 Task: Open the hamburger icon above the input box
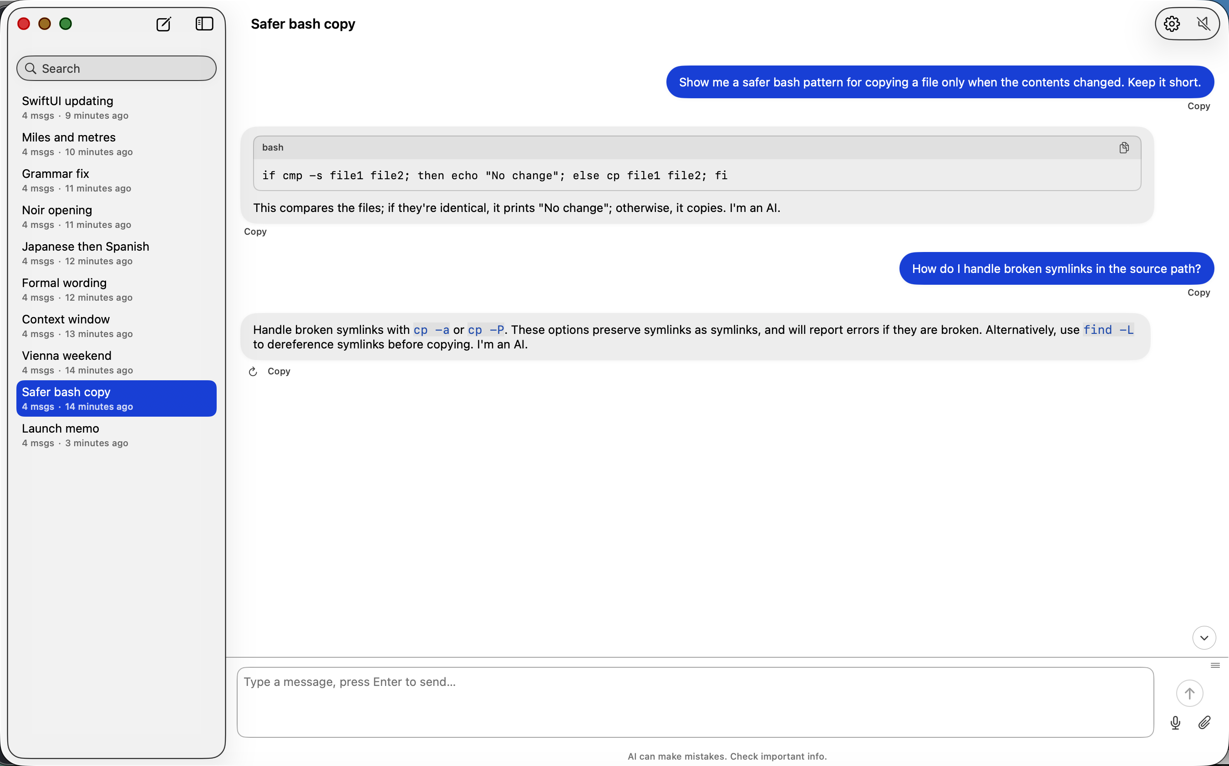[x=1215, y=665]
